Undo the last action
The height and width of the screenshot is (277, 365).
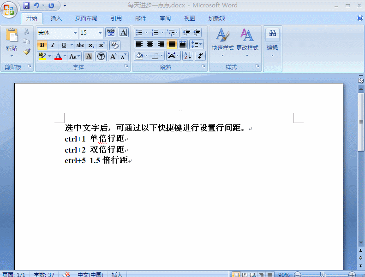tap(36, 6)
